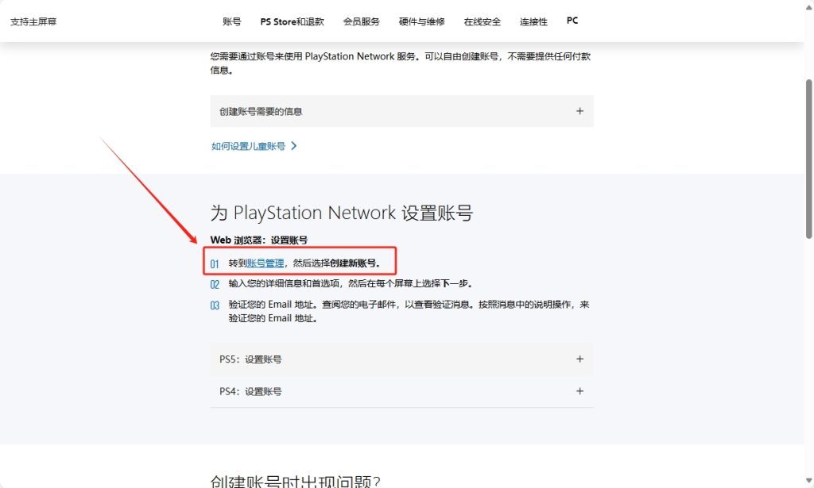Click the plus icon on 创建账号需要的信息 row

click(579, 111)
